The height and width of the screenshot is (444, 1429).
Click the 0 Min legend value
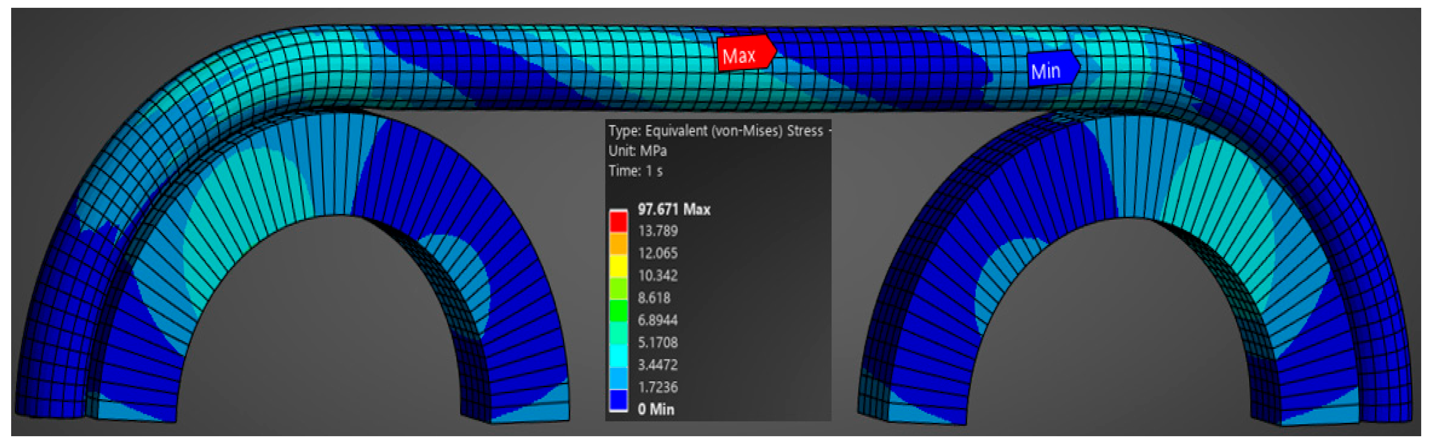tap(656, 409)
